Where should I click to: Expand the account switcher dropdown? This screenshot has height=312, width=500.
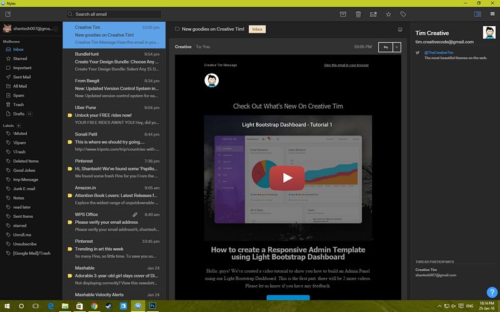[56, 29]
